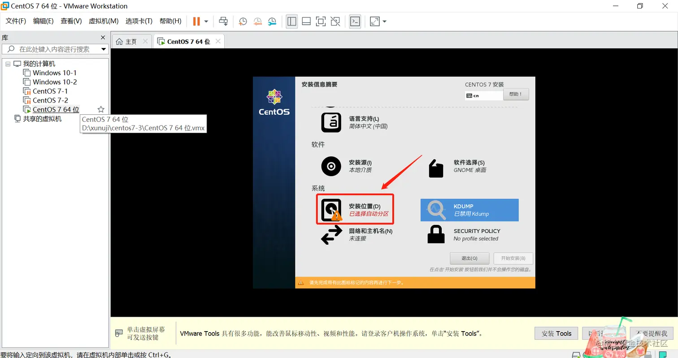Enter full screen mode icon
This screenshot has width=678, height=358.
point(321,21)
